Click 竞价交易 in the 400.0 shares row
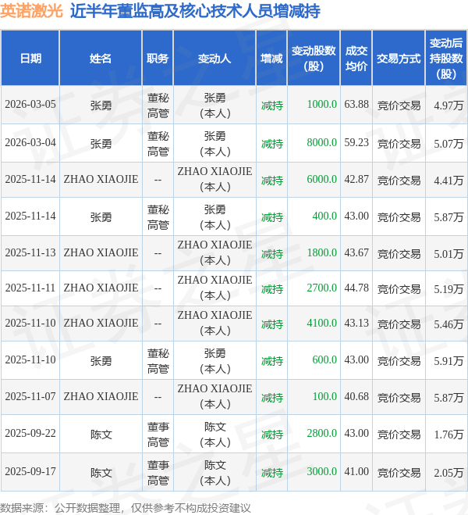The width and height of the screenshot is (468, 515). click(x=399, y=217)
